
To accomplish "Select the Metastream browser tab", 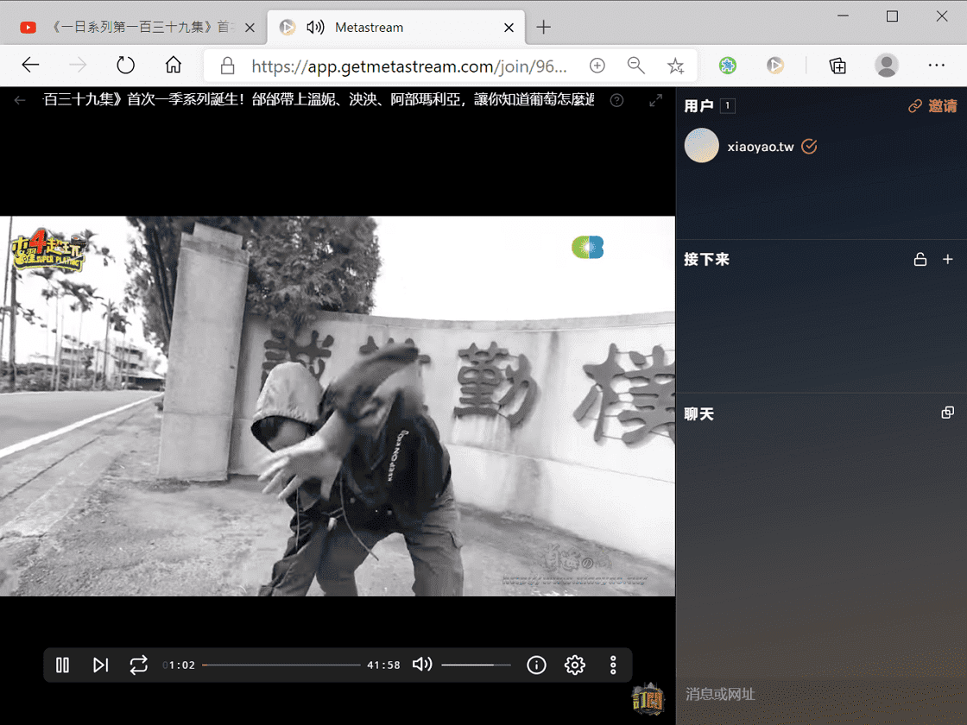I will coord(396,27).
